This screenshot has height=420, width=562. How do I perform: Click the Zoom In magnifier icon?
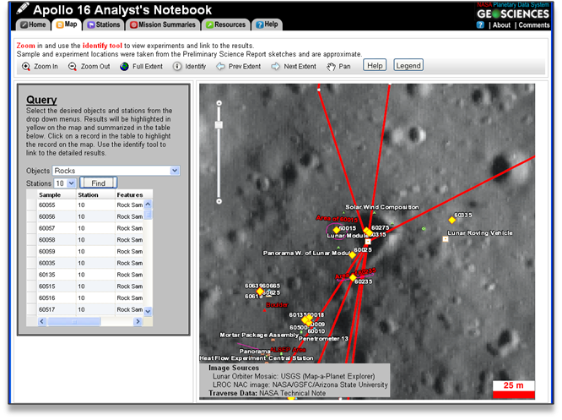click(x=26, y=67)
